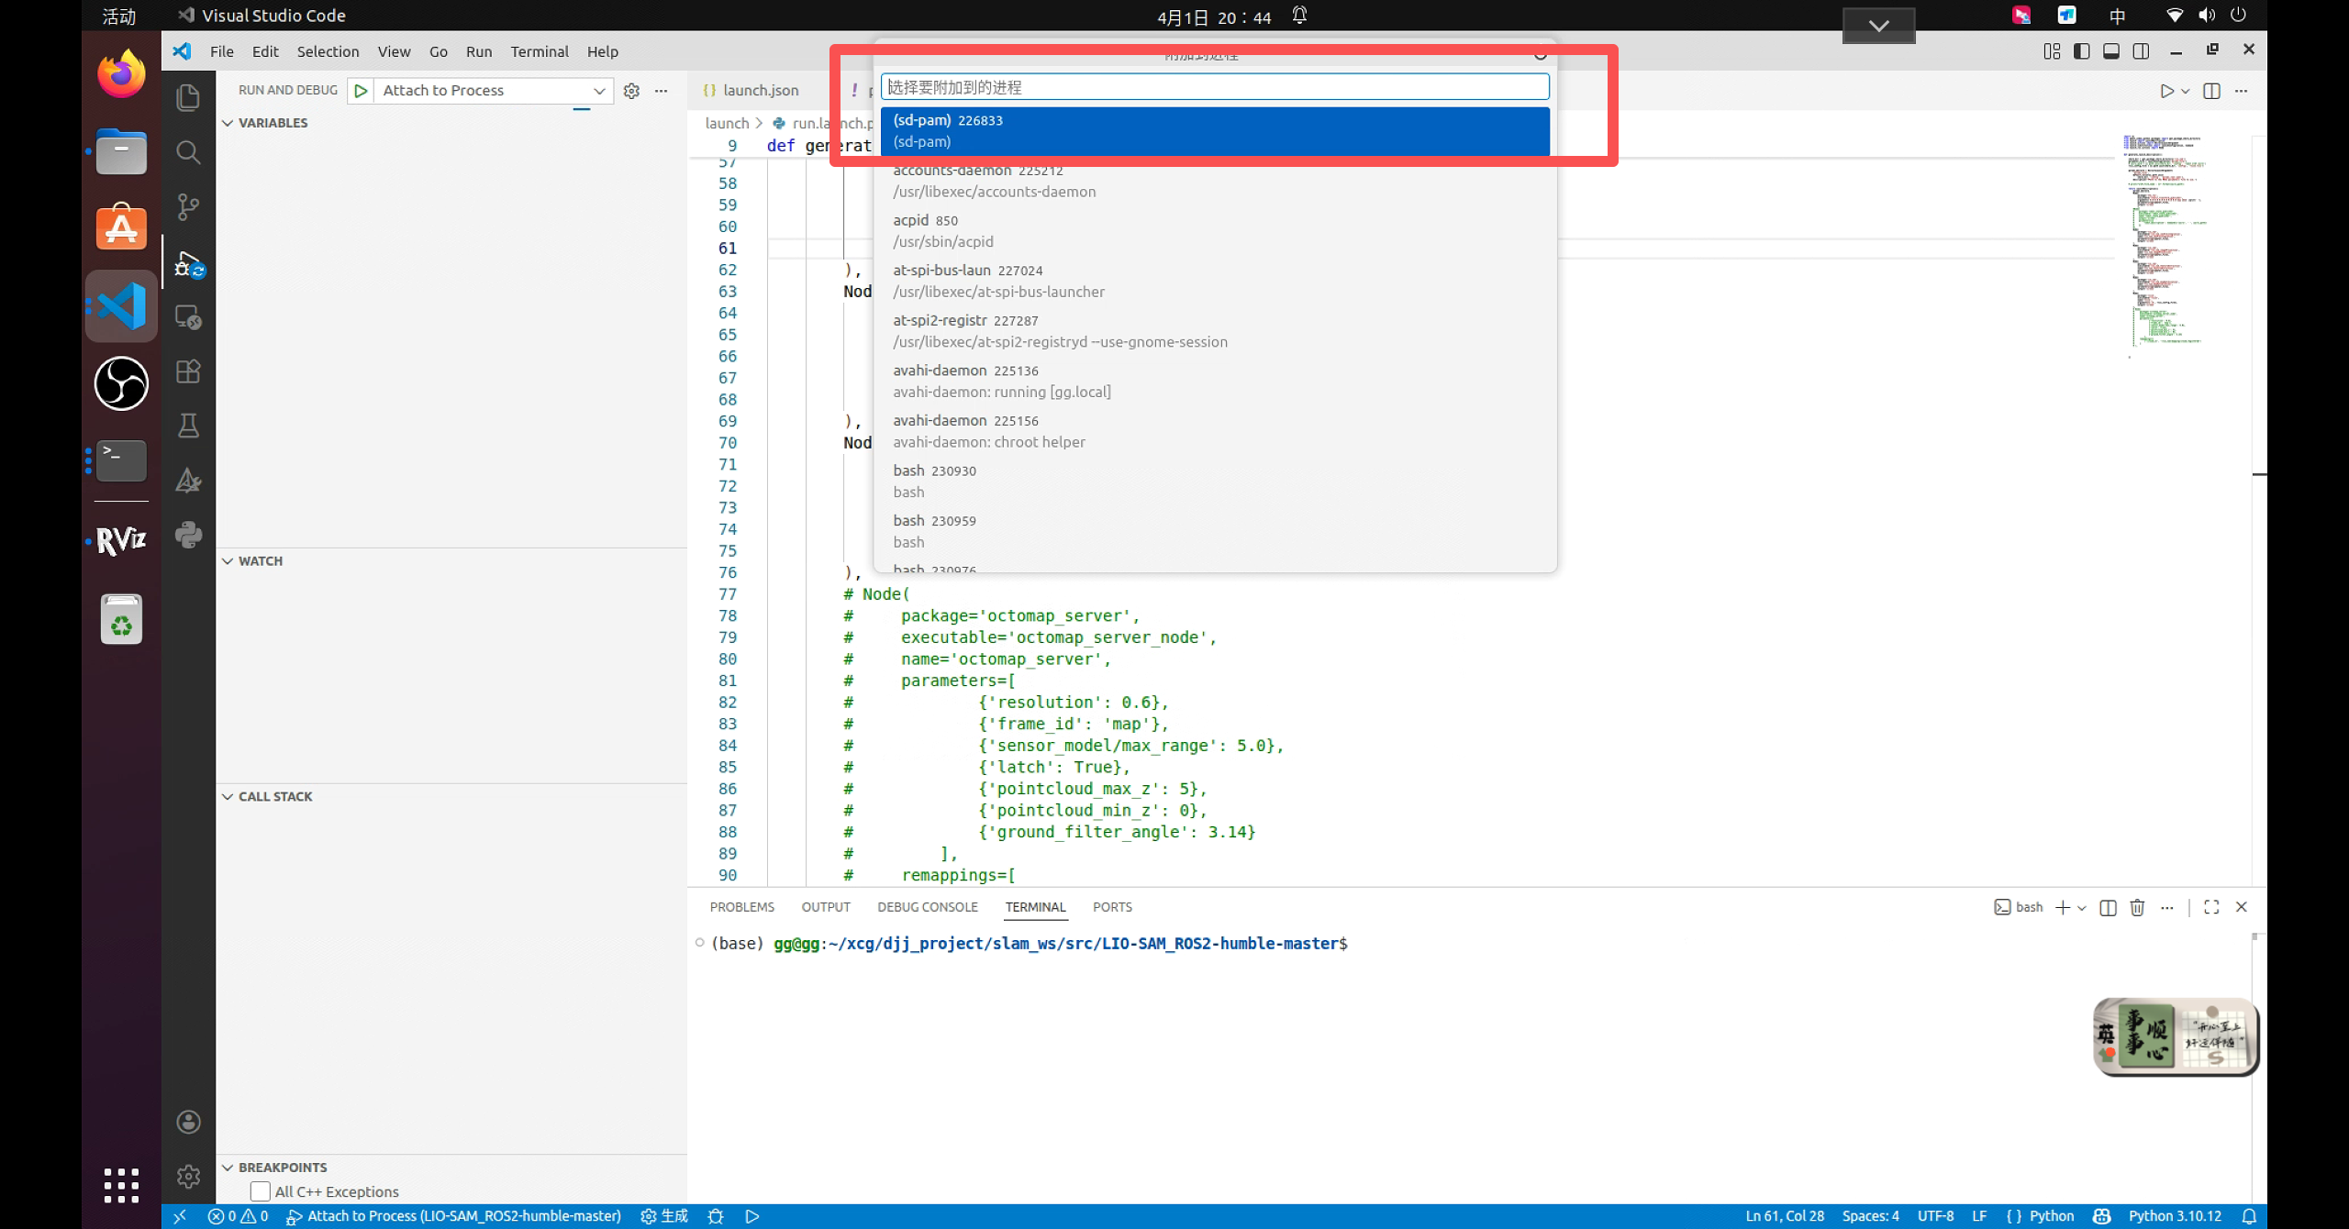Collapse the VARIABLES section
This screenshot has height=1229, width=2349.
point(273,123)
